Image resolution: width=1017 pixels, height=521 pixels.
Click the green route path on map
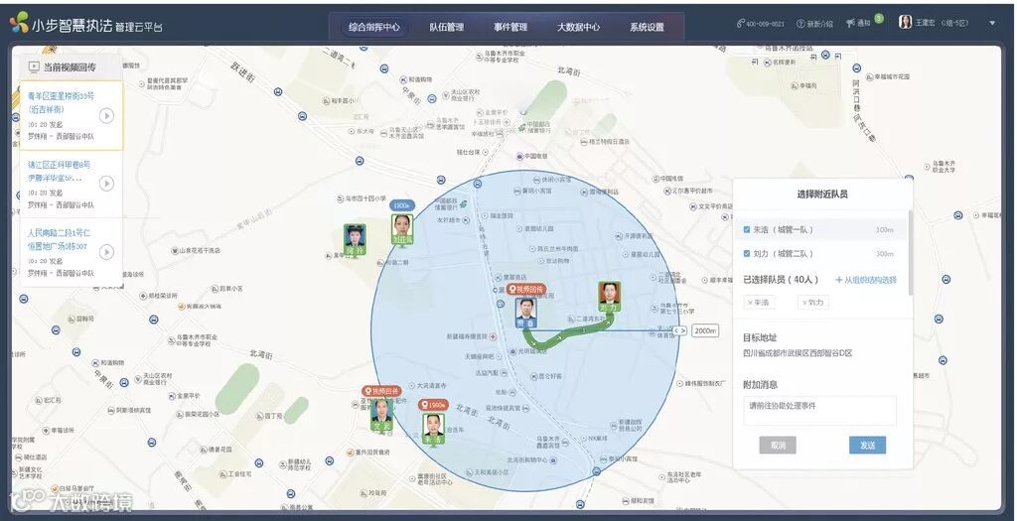coord(567,333)
